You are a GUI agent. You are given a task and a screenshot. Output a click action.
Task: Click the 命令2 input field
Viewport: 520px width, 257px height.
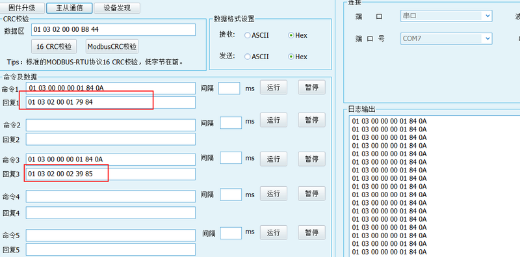tap(110, 125)
